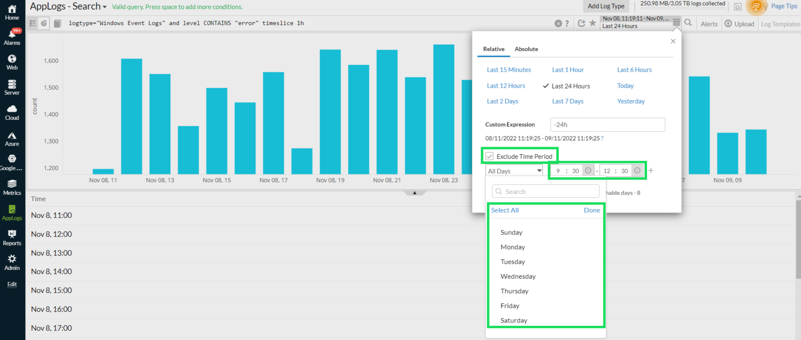Click the plus icon to add time period
The width and height of the screenshot is (801, 340).
pos(651,171)
